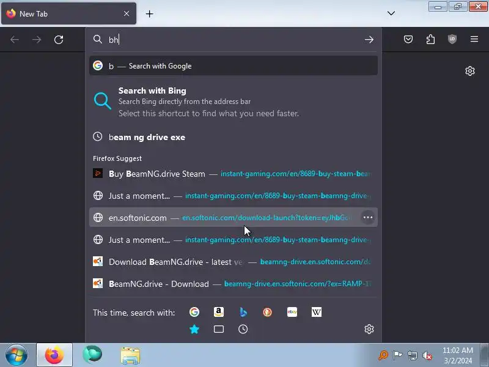
Task: Search this time with DuckDuckGo icon
Action: click(x=267, y=312)
